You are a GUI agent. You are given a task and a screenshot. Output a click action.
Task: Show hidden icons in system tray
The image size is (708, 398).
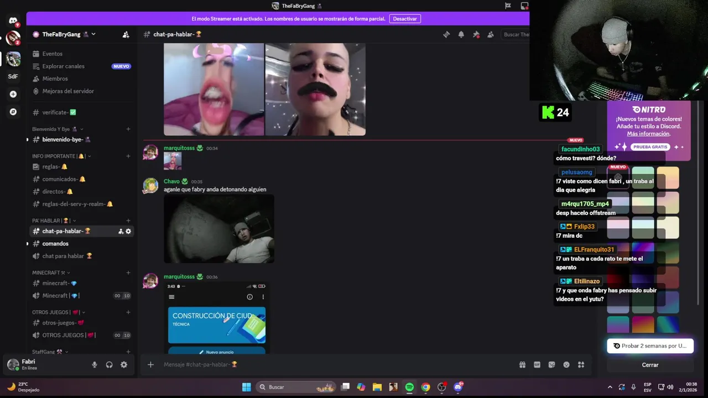pos(610,387)
